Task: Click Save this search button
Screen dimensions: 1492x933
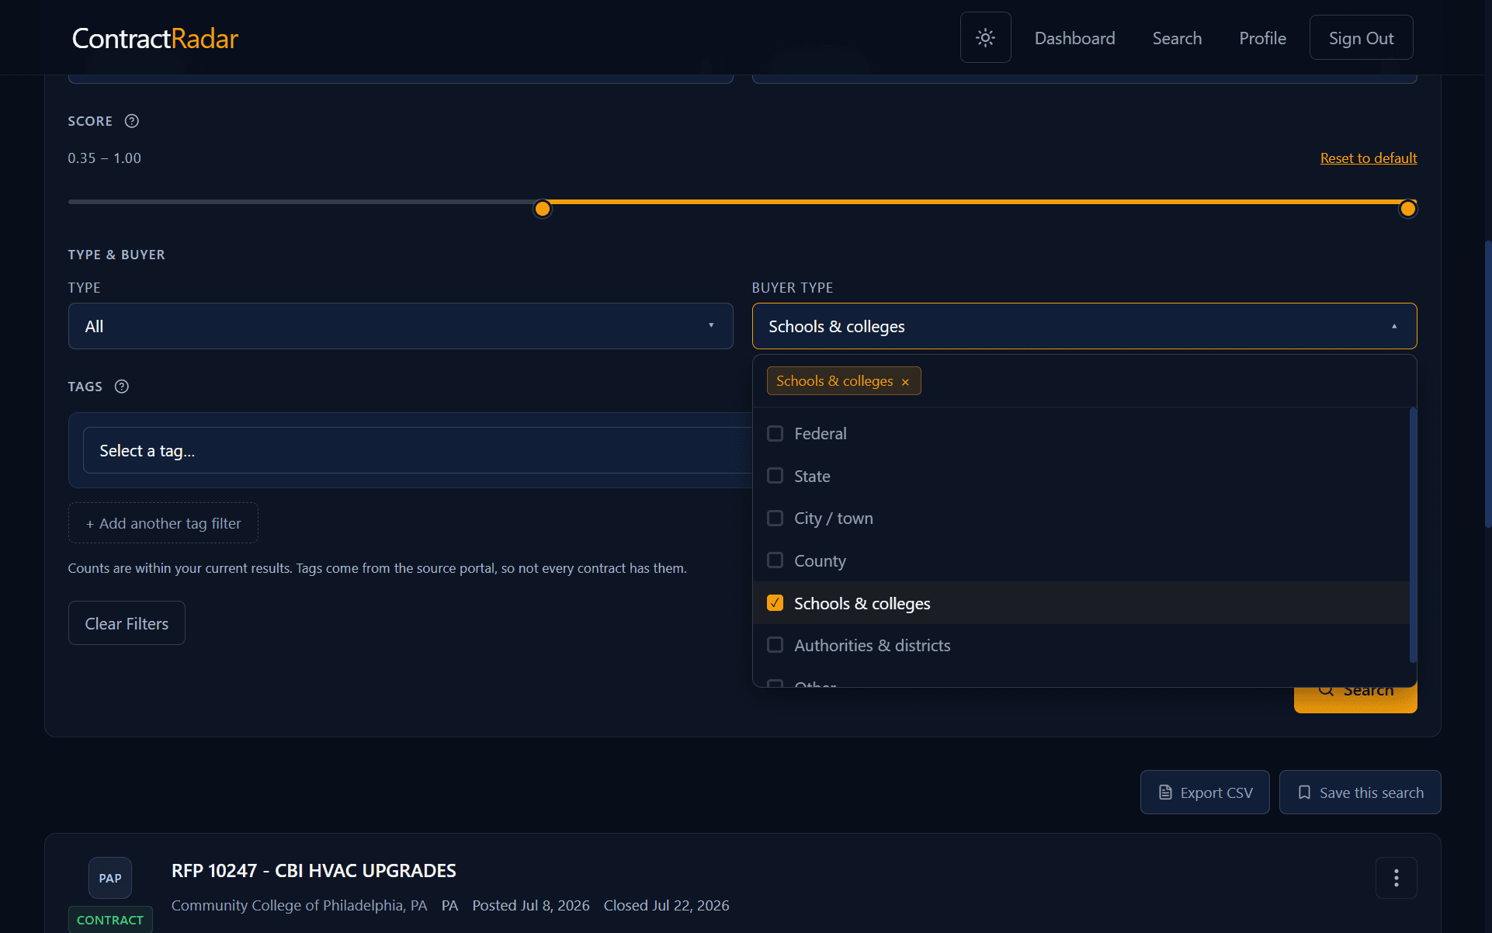Action: (x=1360, y=793)
